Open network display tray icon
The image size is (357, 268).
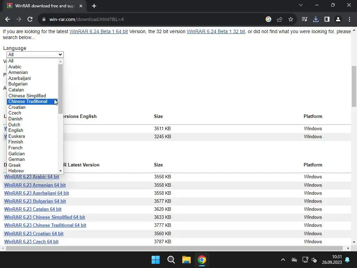pos(305,260)
